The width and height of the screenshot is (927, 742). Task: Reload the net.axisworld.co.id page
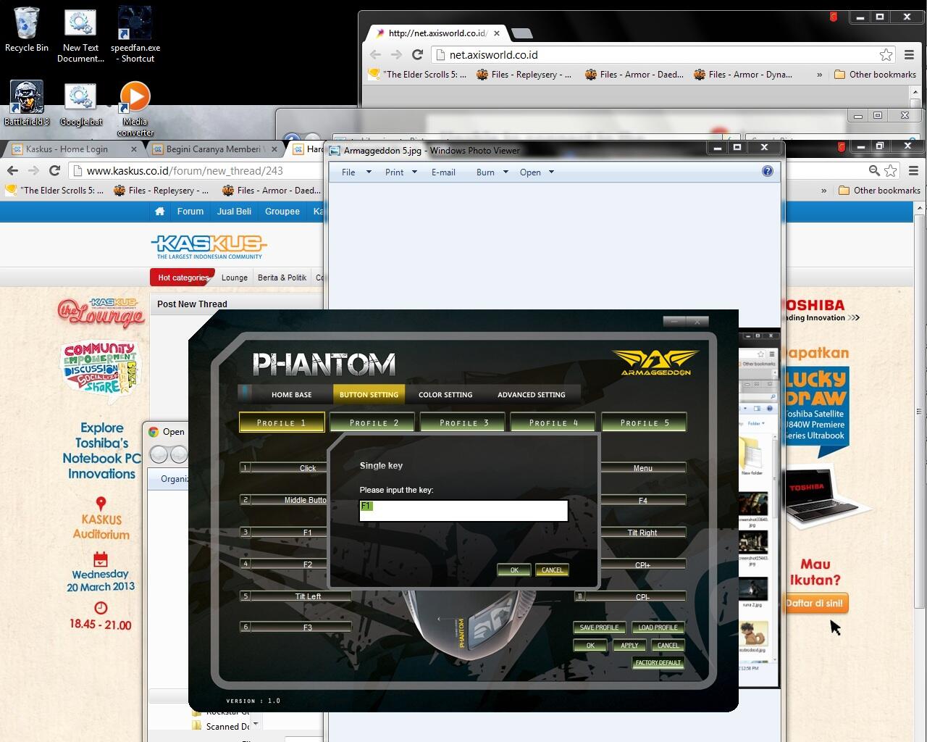[417, 54]
